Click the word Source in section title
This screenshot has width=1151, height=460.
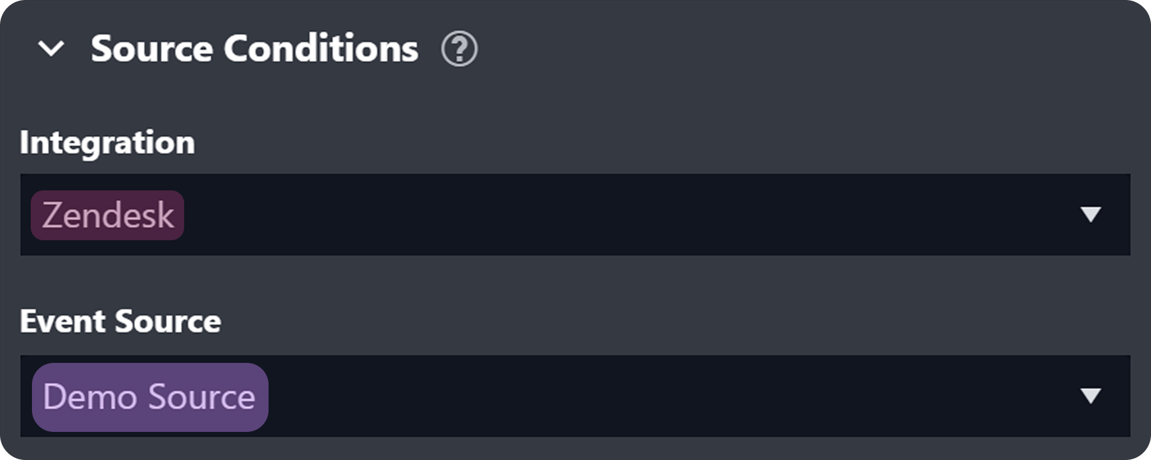coord(152,49)
